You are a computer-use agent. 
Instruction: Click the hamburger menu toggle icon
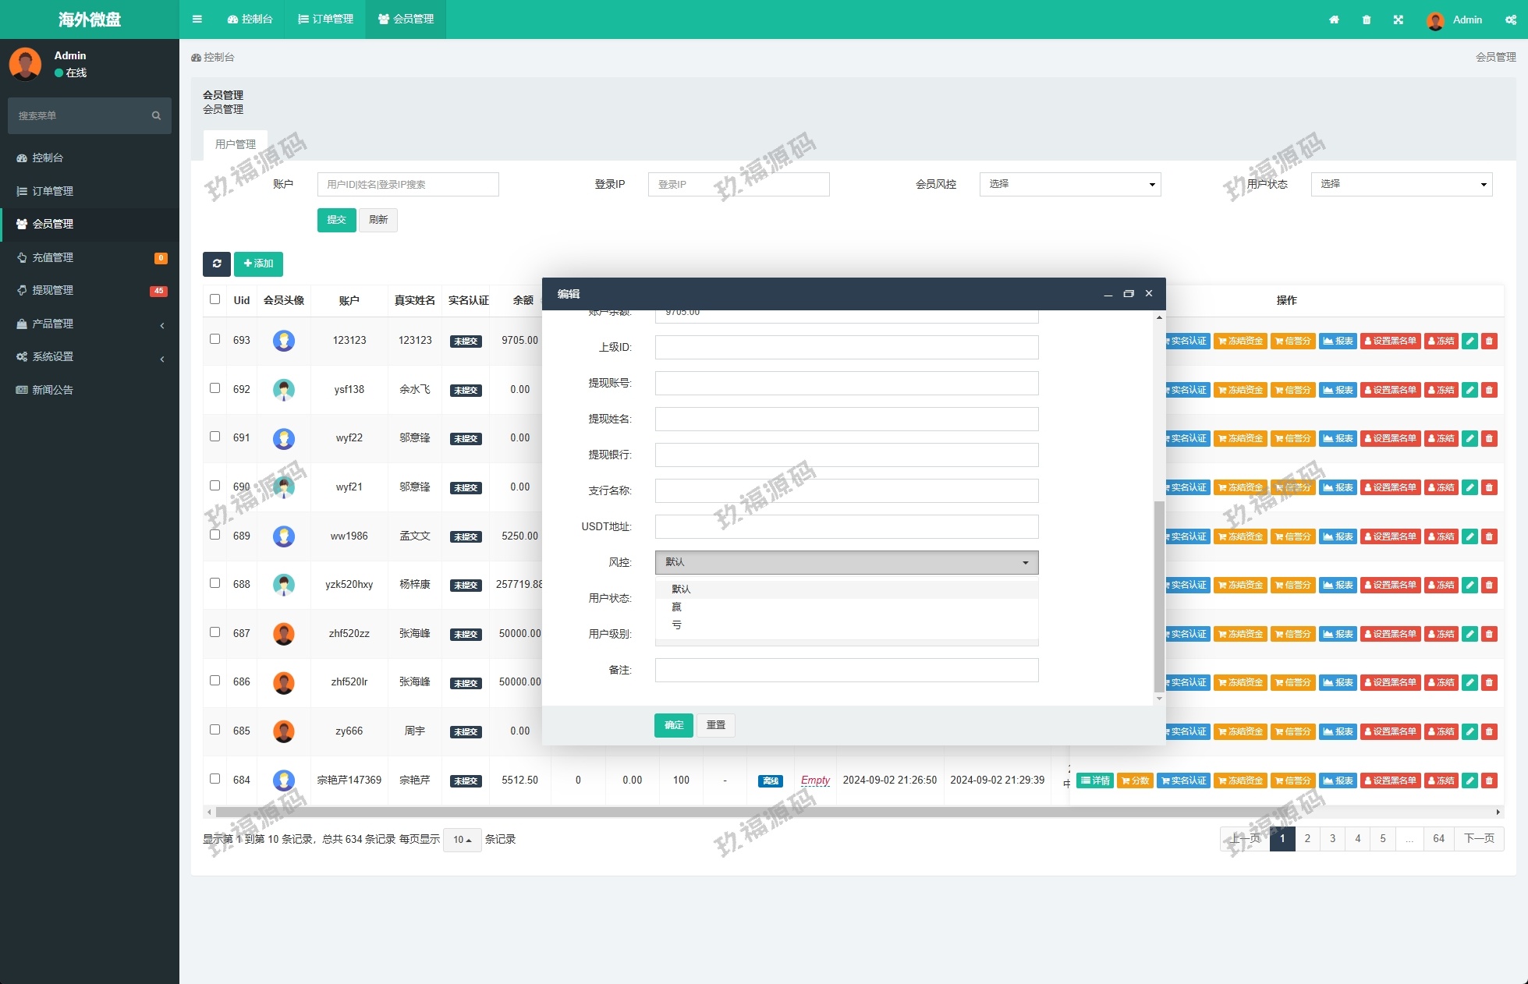coord(197,19)
